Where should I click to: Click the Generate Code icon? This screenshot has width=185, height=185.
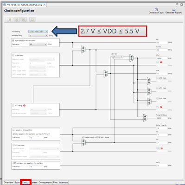(x=156, y=9)
